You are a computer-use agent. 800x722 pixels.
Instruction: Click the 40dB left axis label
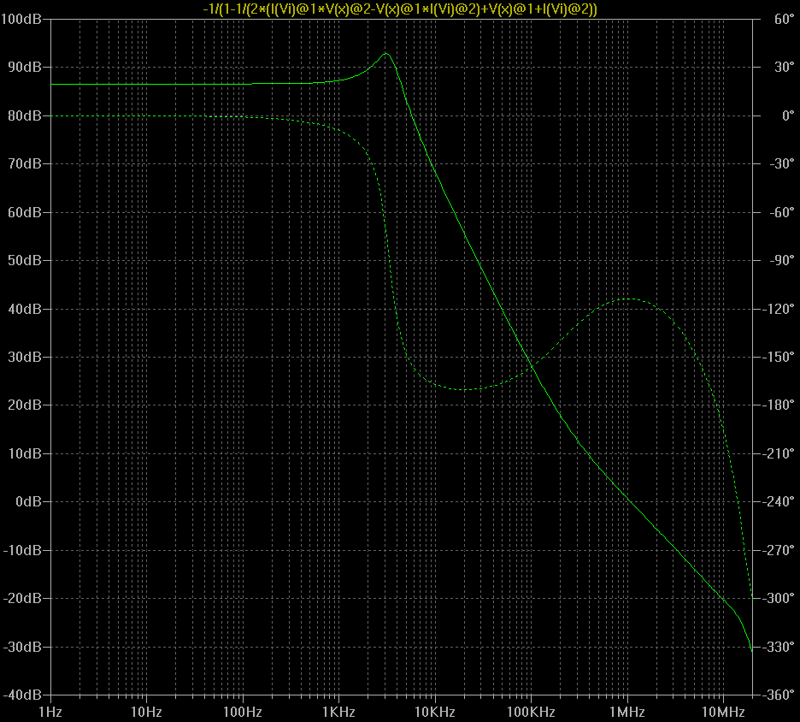(25, 309)
